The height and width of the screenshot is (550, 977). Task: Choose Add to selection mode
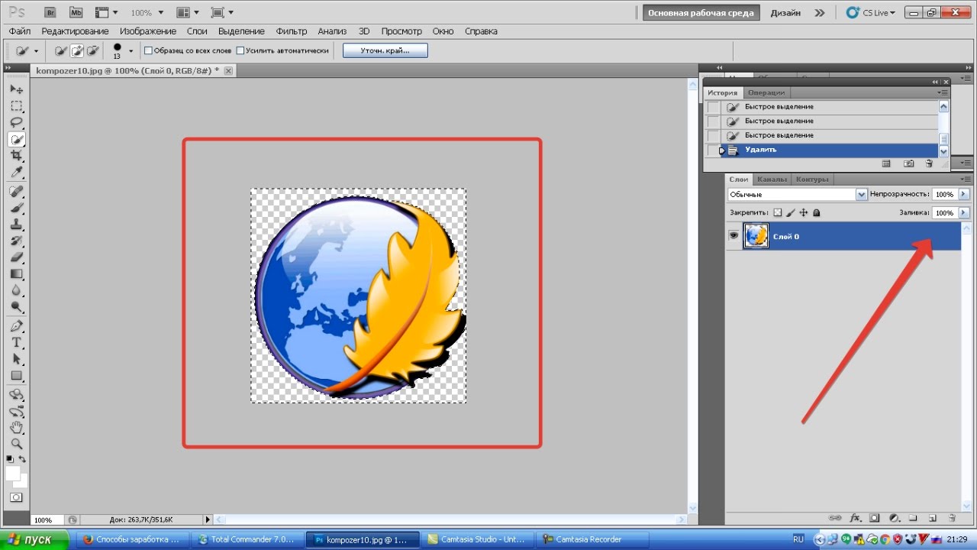pos(77,50)
